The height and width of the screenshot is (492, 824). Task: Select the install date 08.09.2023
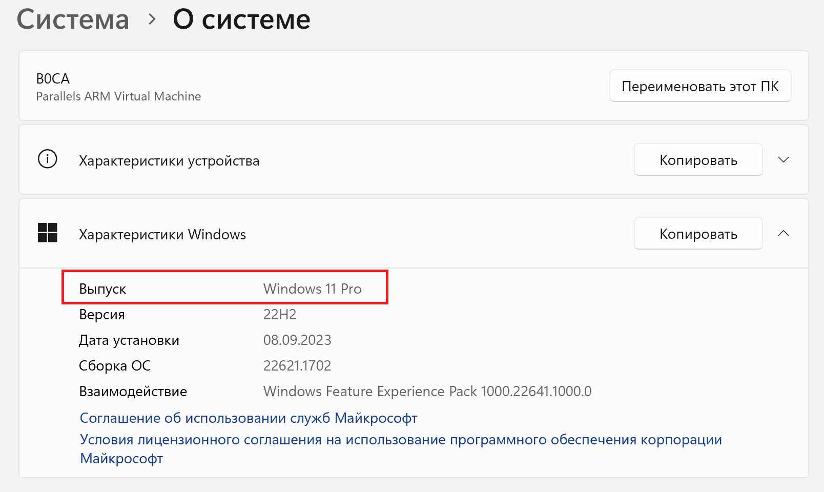(x=297, y=340)
